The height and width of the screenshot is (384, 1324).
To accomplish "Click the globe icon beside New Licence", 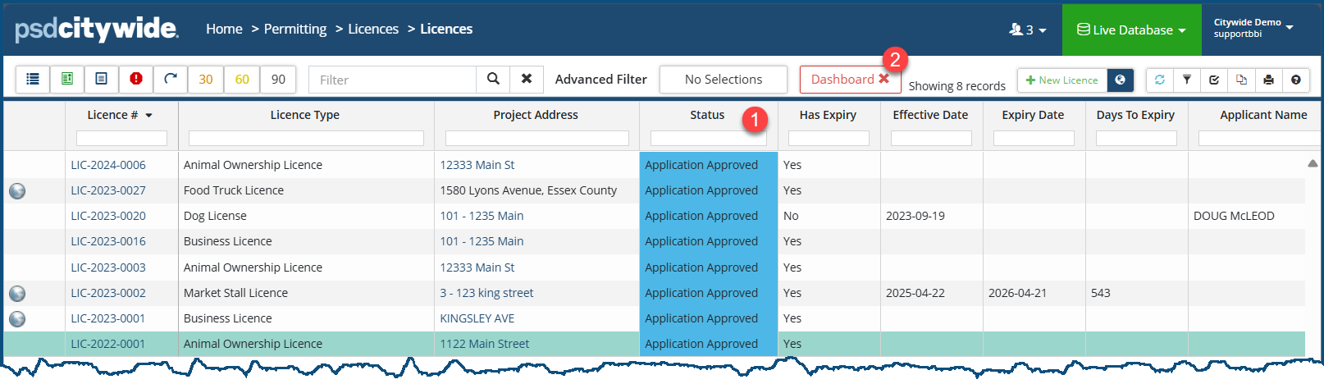I will pos(1121,80).
